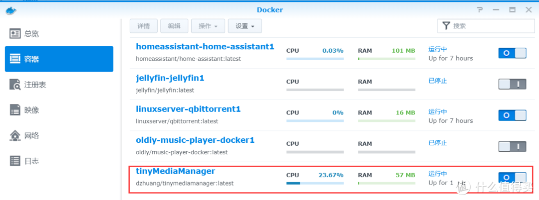Open the 总览 overview icon

click(15, 33)
